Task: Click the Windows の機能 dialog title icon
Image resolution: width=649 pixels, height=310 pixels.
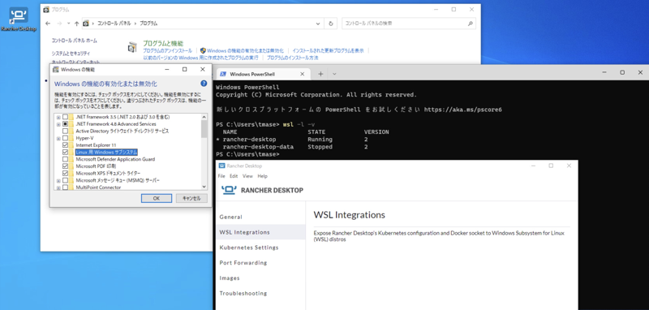Action: pos(56,70)
